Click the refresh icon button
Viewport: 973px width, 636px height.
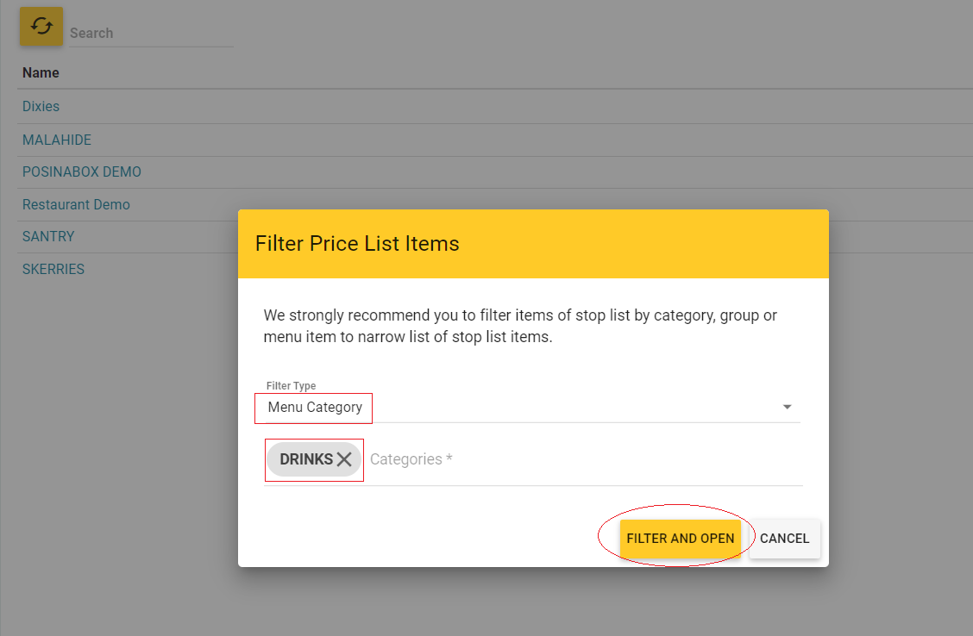(x=41, y=27)
